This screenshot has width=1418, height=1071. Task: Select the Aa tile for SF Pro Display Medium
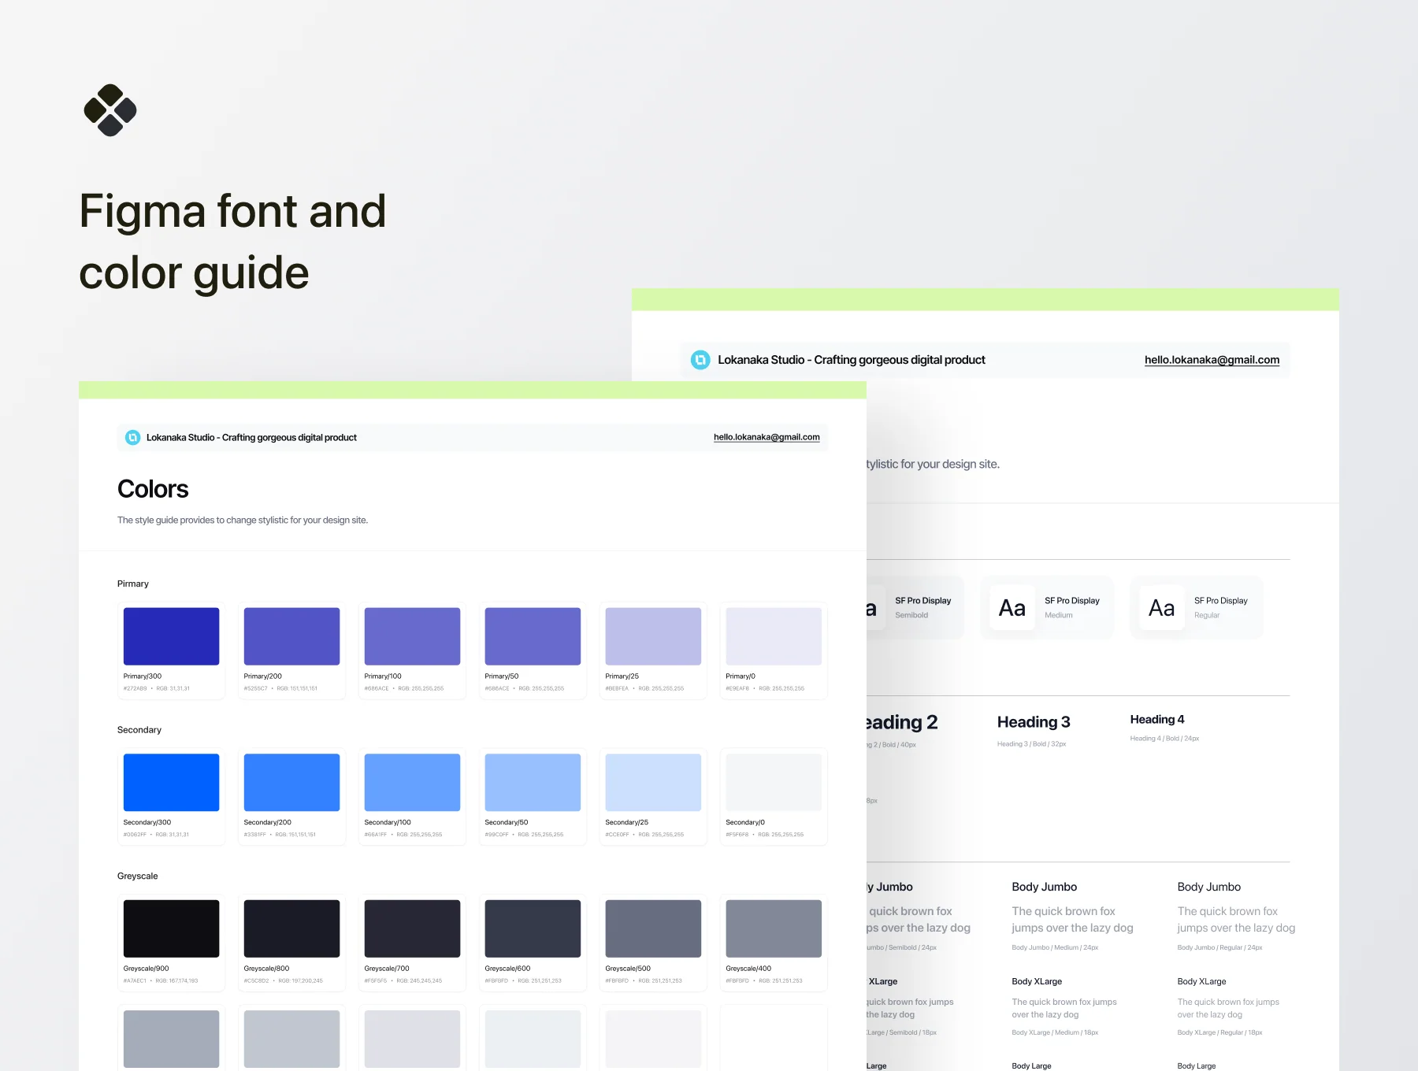coord(1012,607)
